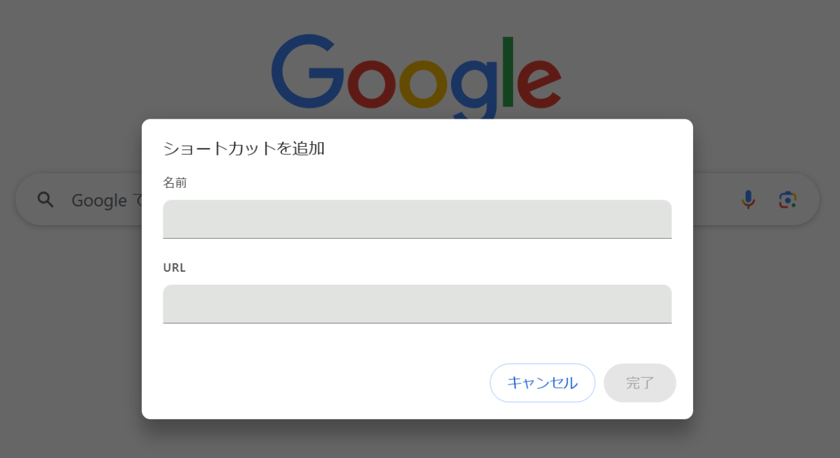Open Google Lens image search icon
Viewport: 840px width, 458px height.
click(x=787, y=199)
